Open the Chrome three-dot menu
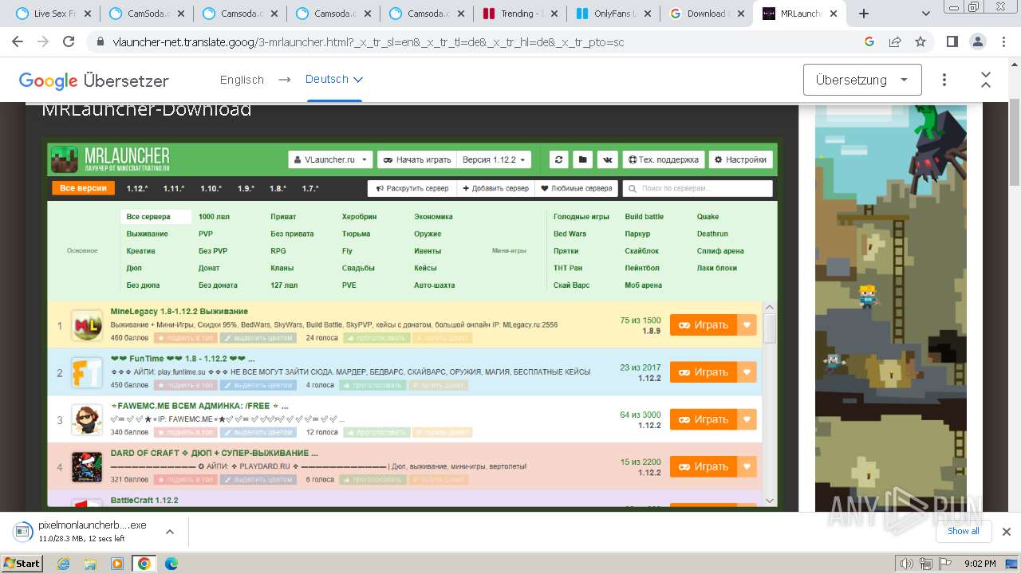 (x=1003, y=42)
